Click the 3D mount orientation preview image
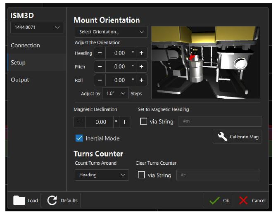 tap(205, 62)
